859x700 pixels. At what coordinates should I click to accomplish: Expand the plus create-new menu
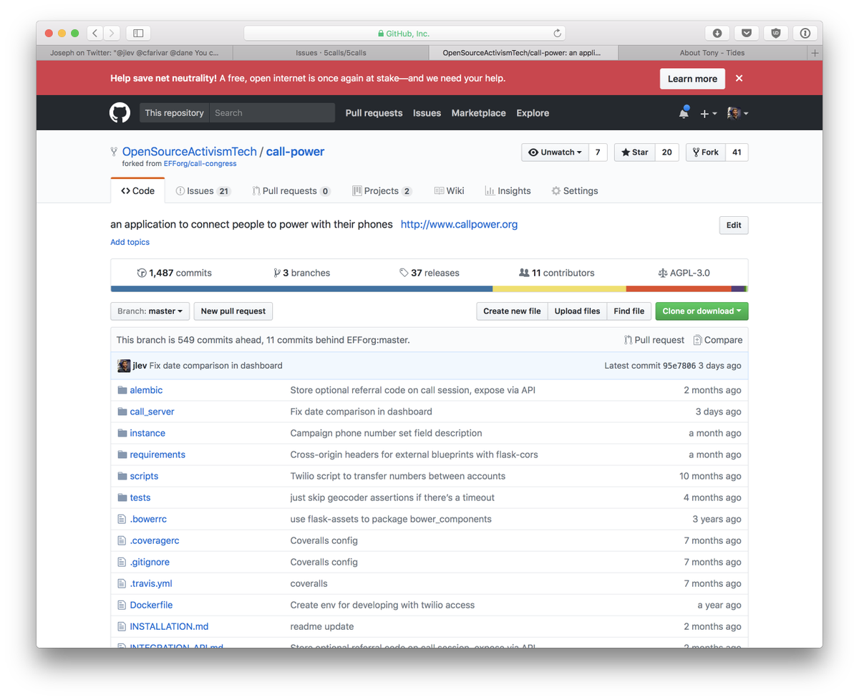point(708,113)
